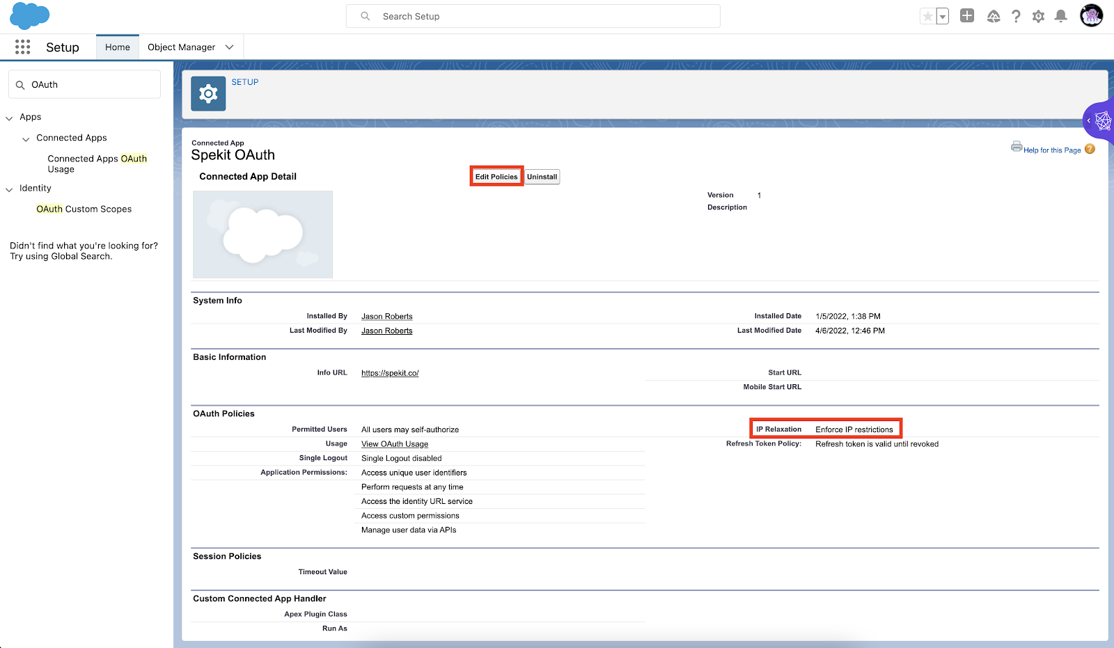This screenshot has width=1114, height=648.
Task: Click the Quick Find magnifier icon
Action: [x=20, y=85]
